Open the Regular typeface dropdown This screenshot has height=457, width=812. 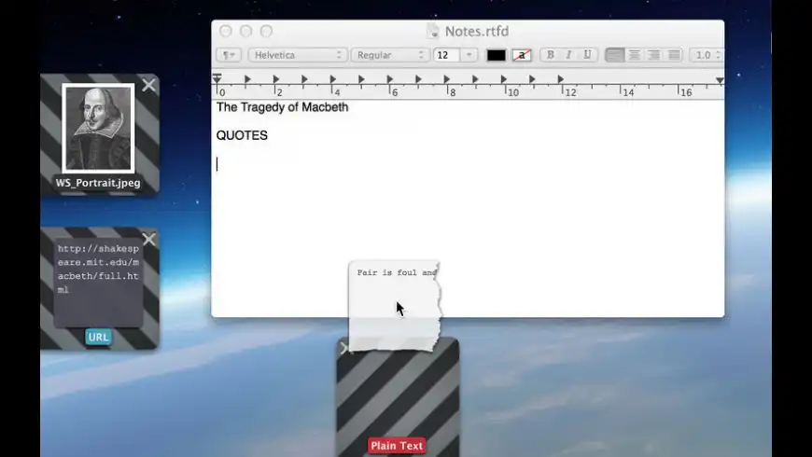(390, 55)
